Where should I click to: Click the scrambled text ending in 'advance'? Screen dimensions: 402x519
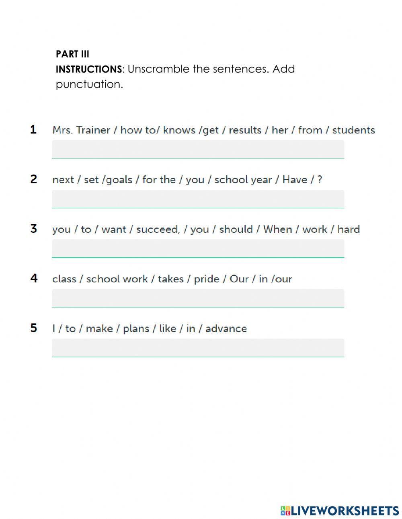(x=149, y=329)
